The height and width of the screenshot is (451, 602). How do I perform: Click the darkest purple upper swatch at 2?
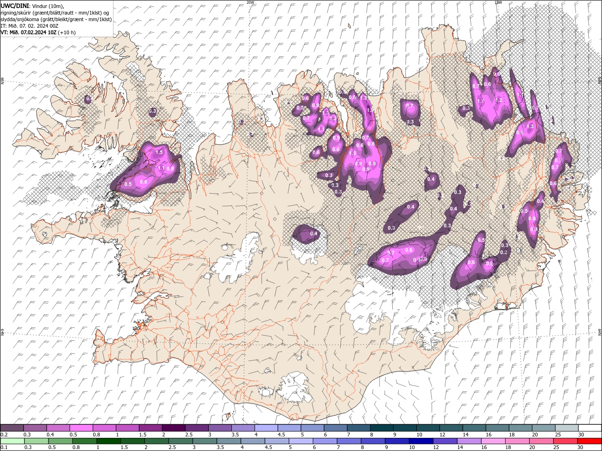(x=174, y=428)
